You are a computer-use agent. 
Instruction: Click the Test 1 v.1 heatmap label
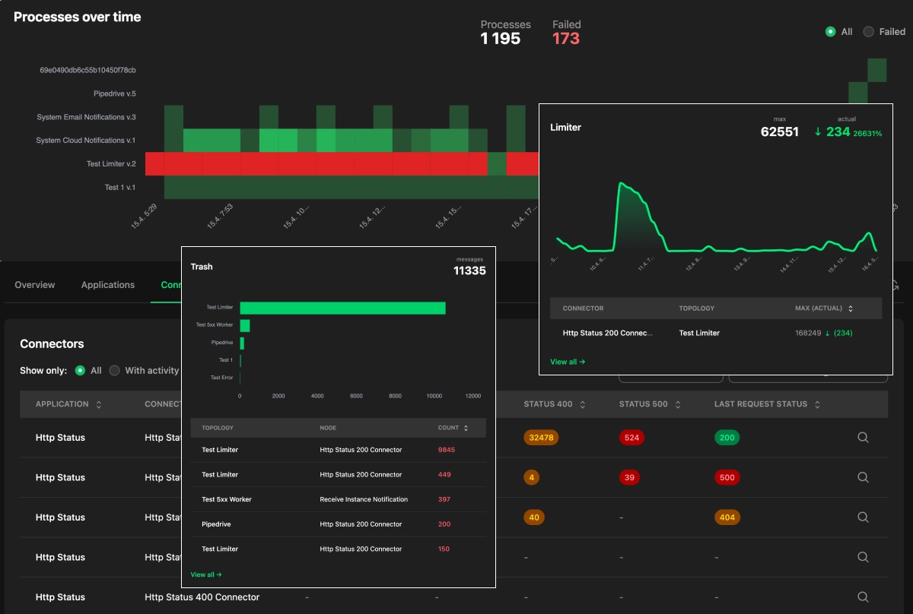point(120,187)
